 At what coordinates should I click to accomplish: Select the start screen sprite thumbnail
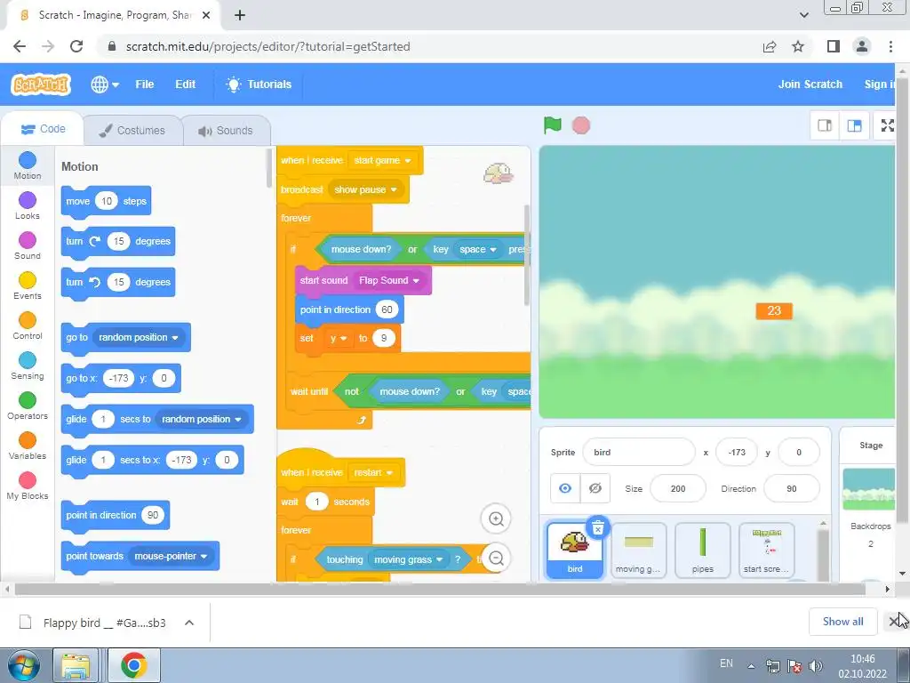(766, 550)
